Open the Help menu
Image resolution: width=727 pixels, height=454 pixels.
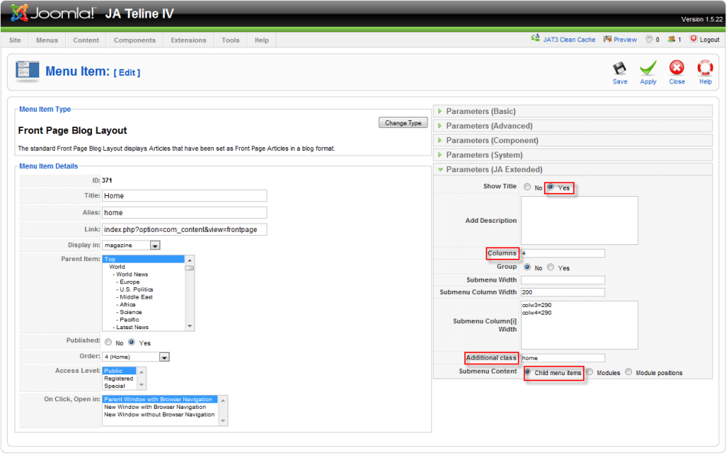pos(261,41)
